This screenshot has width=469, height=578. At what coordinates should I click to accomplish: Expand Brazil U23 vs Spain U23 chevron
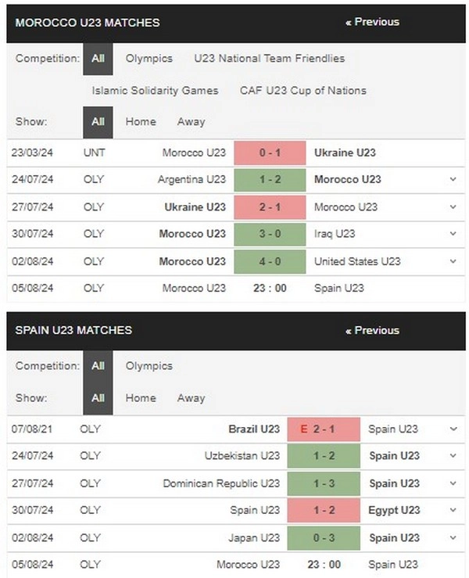coord(453,429)
